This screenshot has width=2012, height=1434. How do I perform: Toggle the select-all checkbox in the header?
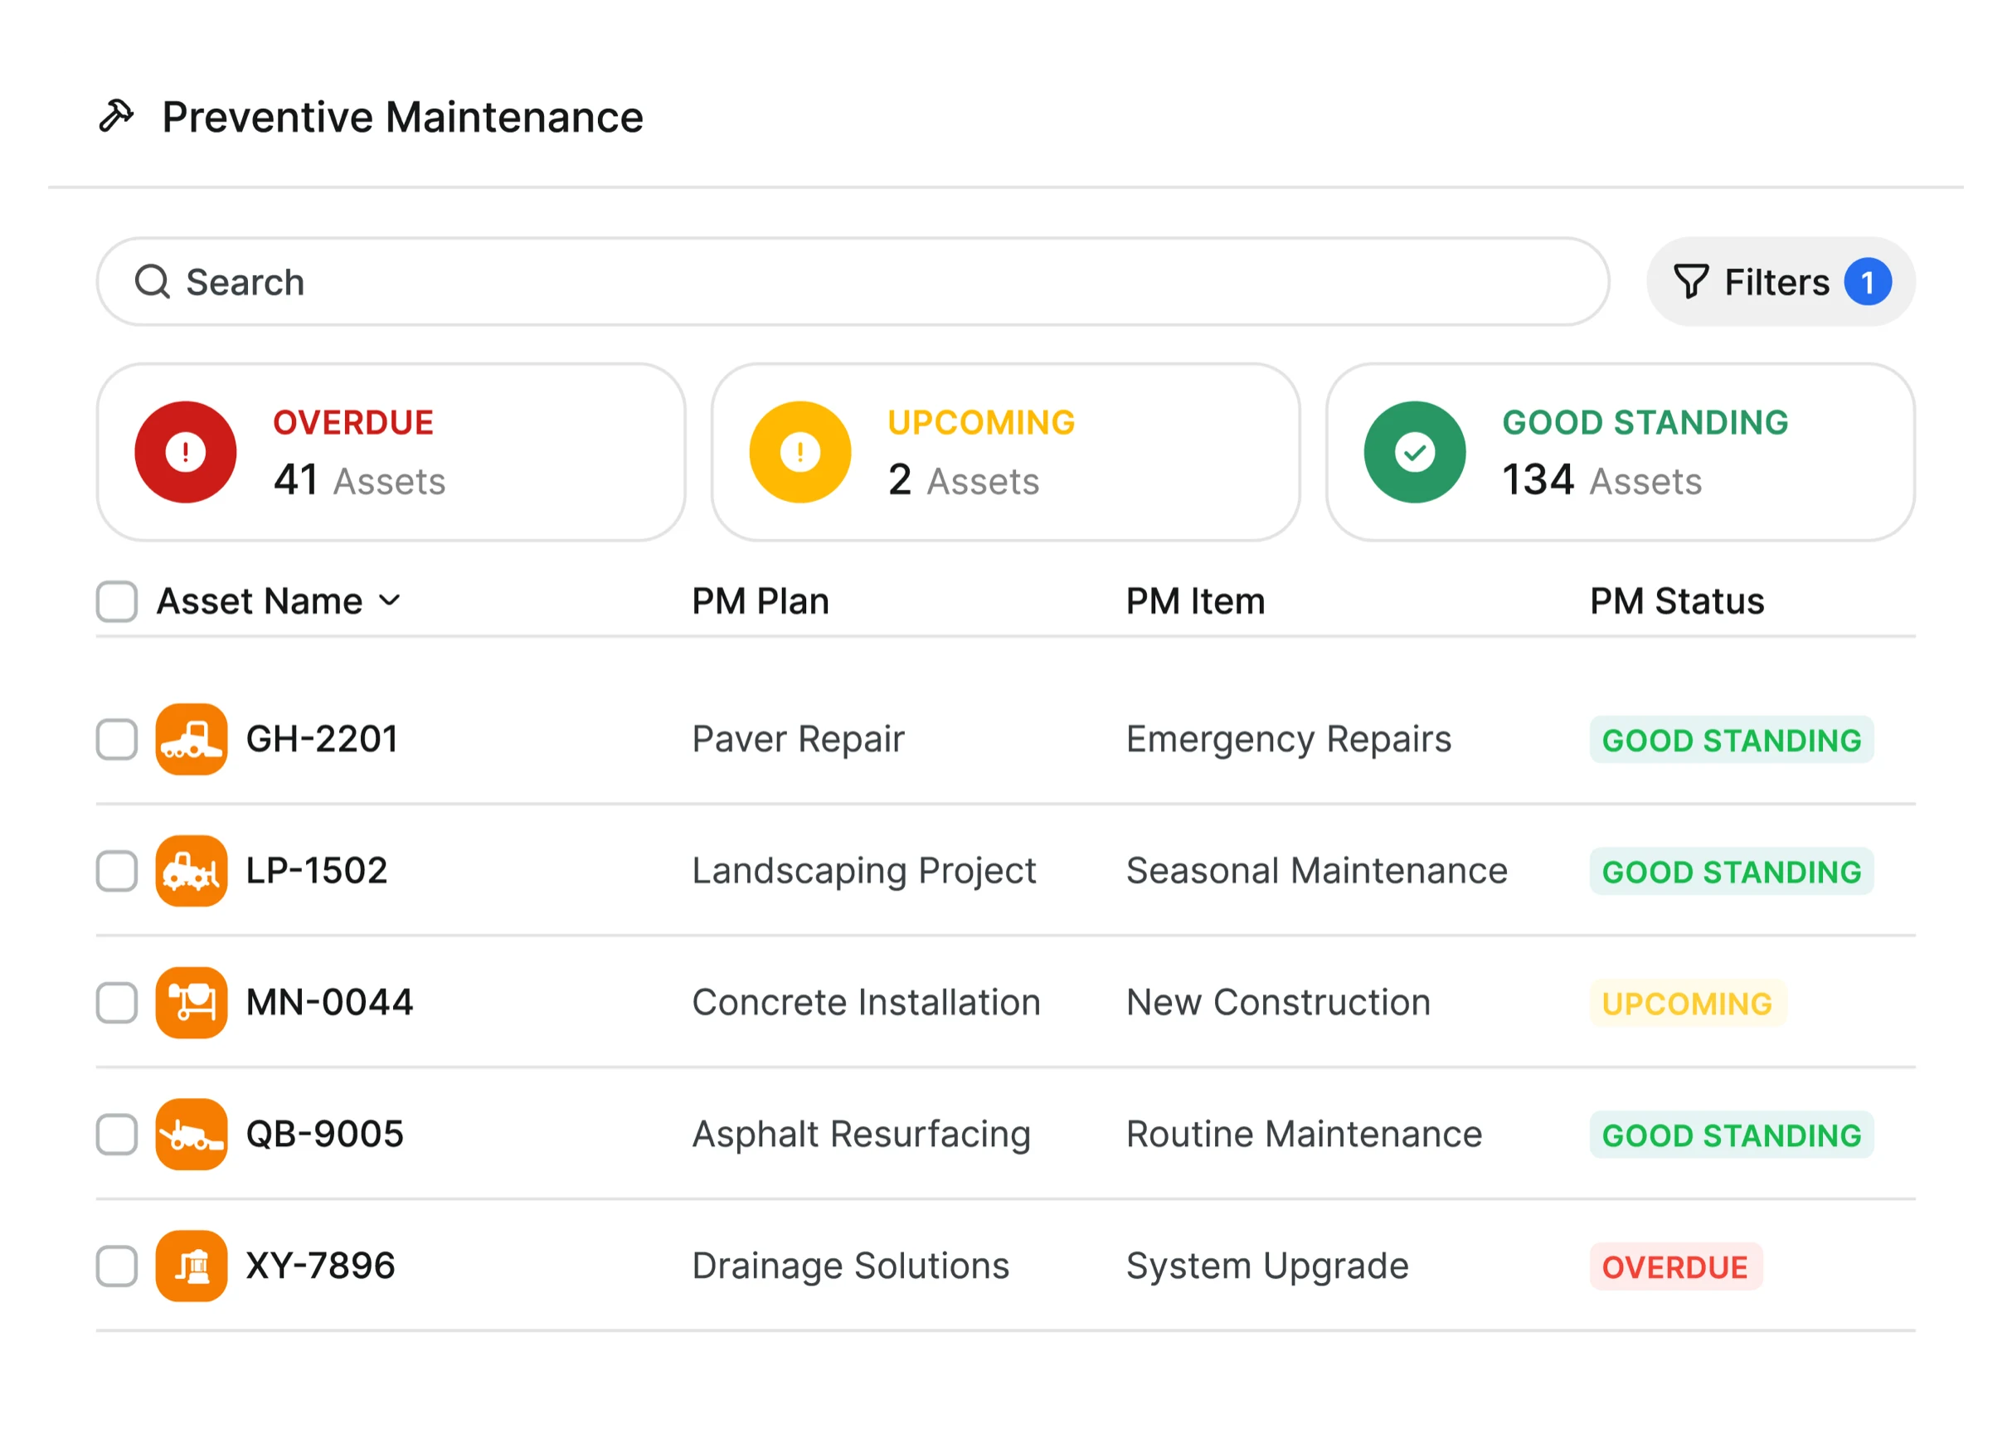click(x=117, y=601)
